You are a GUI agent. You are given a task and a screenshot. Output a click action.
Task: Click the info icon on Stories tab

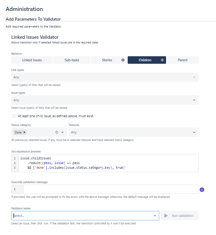[x=123, y=60]
